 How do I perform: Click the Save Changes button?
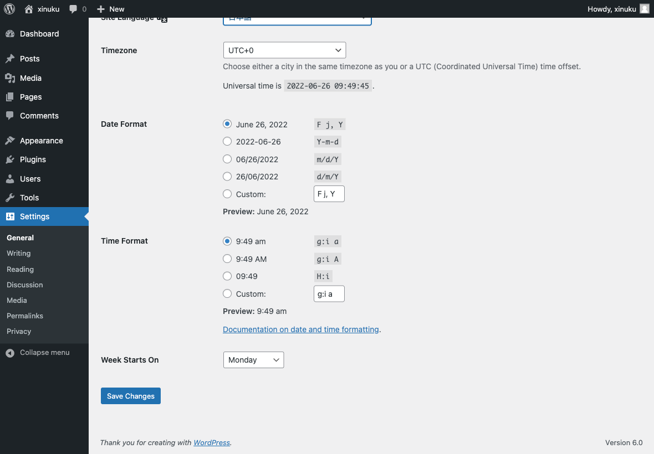131,396
